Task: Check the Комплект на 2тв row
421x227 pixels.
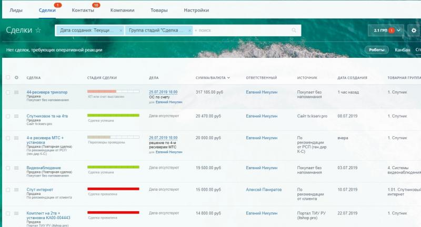Action: 8,213
